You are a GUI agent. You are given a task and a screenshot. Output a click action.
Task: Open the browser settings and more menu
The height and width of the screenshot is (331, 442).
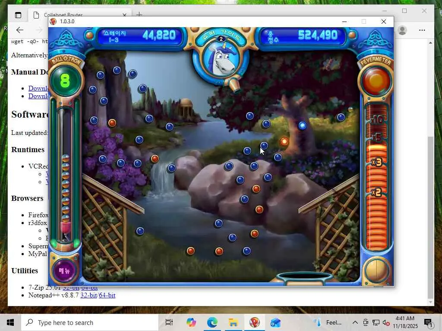422,30
